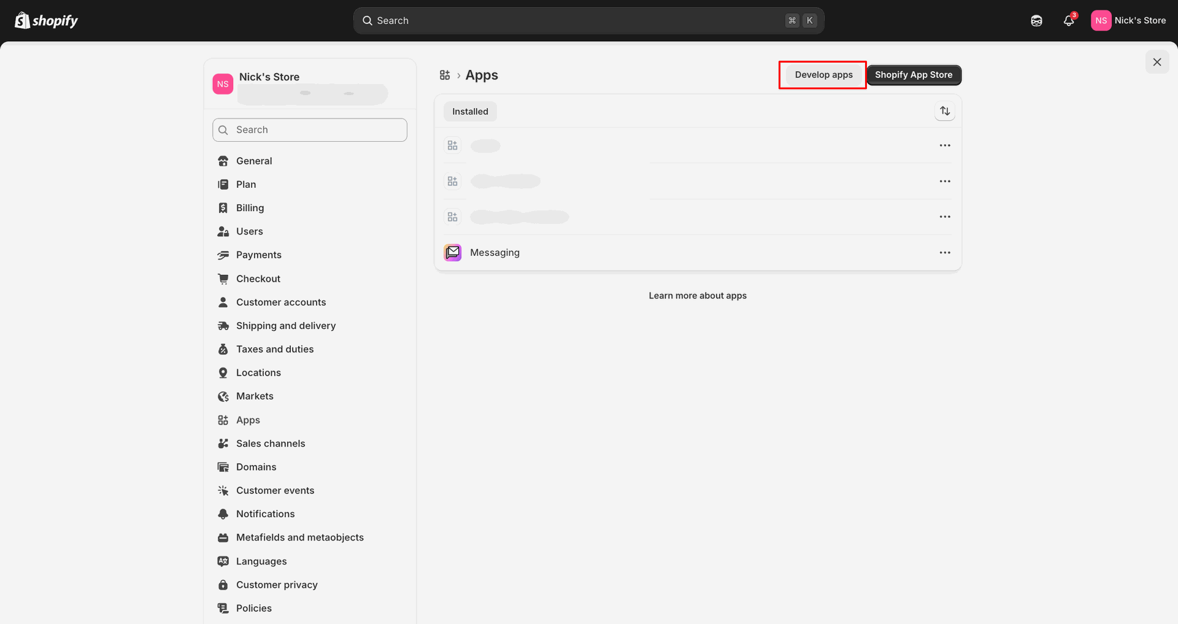
Task: Click the Checkout cart icon
Action: click(223, 279)
